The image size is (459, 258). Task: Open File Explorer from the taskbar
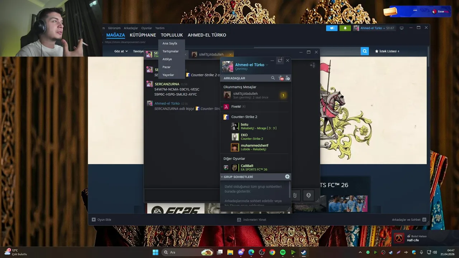230,252
